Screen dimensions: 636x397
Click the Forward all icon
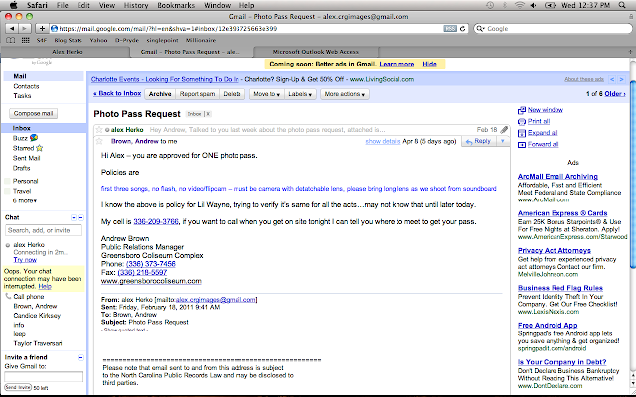tap(522, 144)
